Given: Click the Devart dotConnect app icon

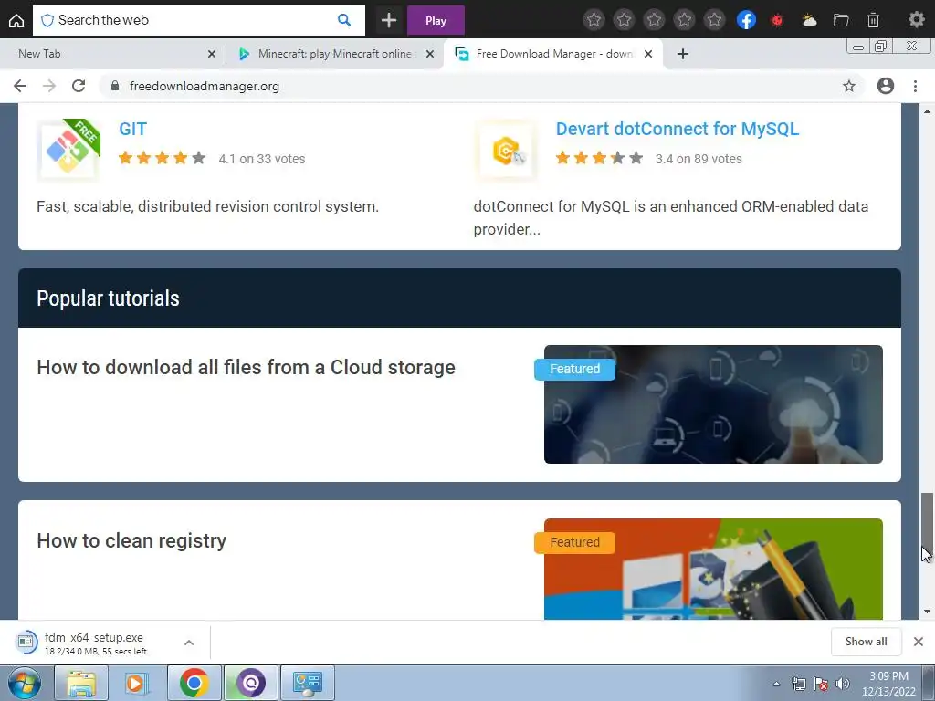Looking at the screenshot, I should tap(506, 151).
